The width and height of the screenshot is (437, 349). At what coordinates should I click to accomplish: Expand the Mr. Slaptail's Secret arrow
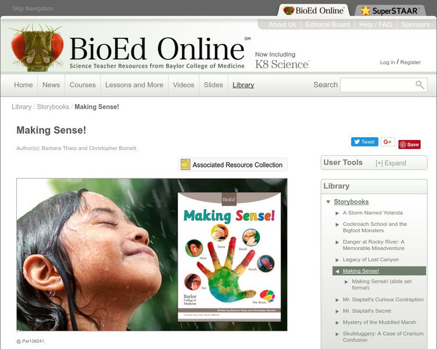click(337, 311)
